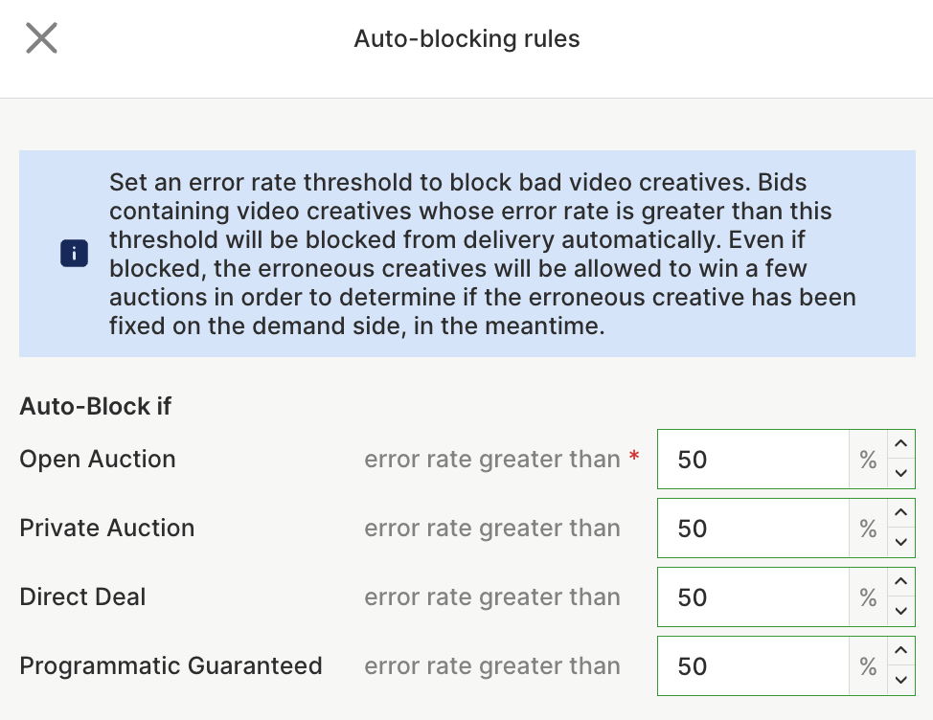Decrease Open Auction error rate with down arrow
933x720 pixels.
[900, 473]
